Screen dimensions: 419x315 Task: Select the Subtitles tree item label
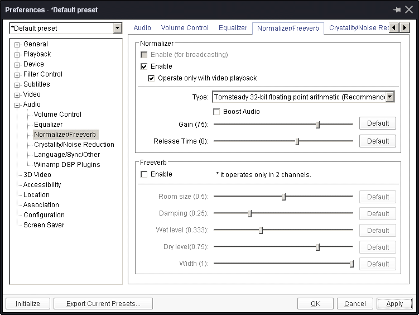click(x=37, y=84)
